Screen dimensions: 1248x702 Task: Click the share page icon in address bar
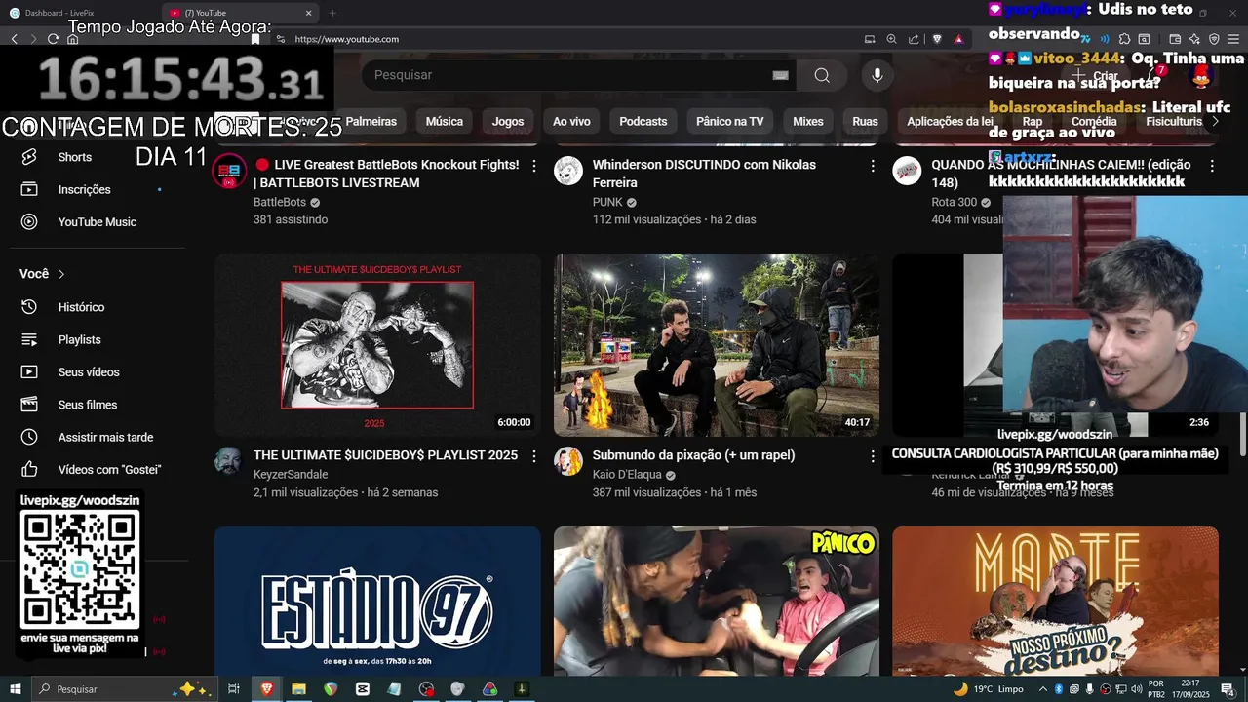click(x=914, y=39)
